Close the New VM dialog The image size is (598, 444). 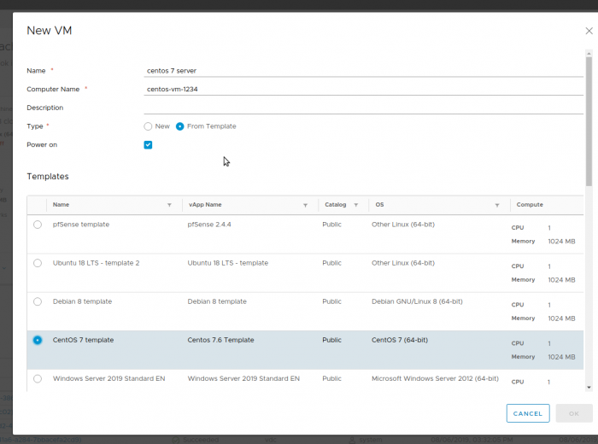click(589, 31)
